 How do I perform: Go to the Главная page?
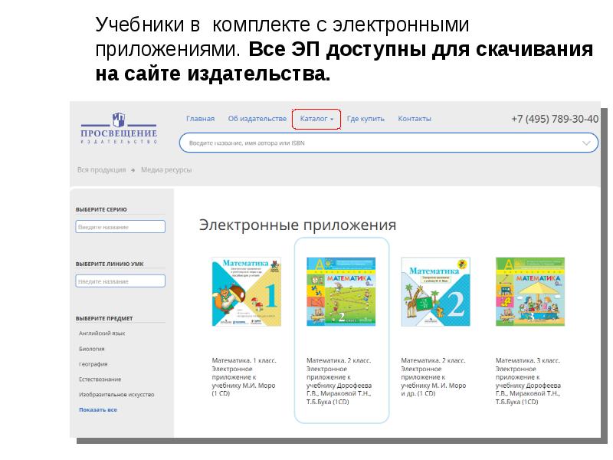[x=200, y=119]
